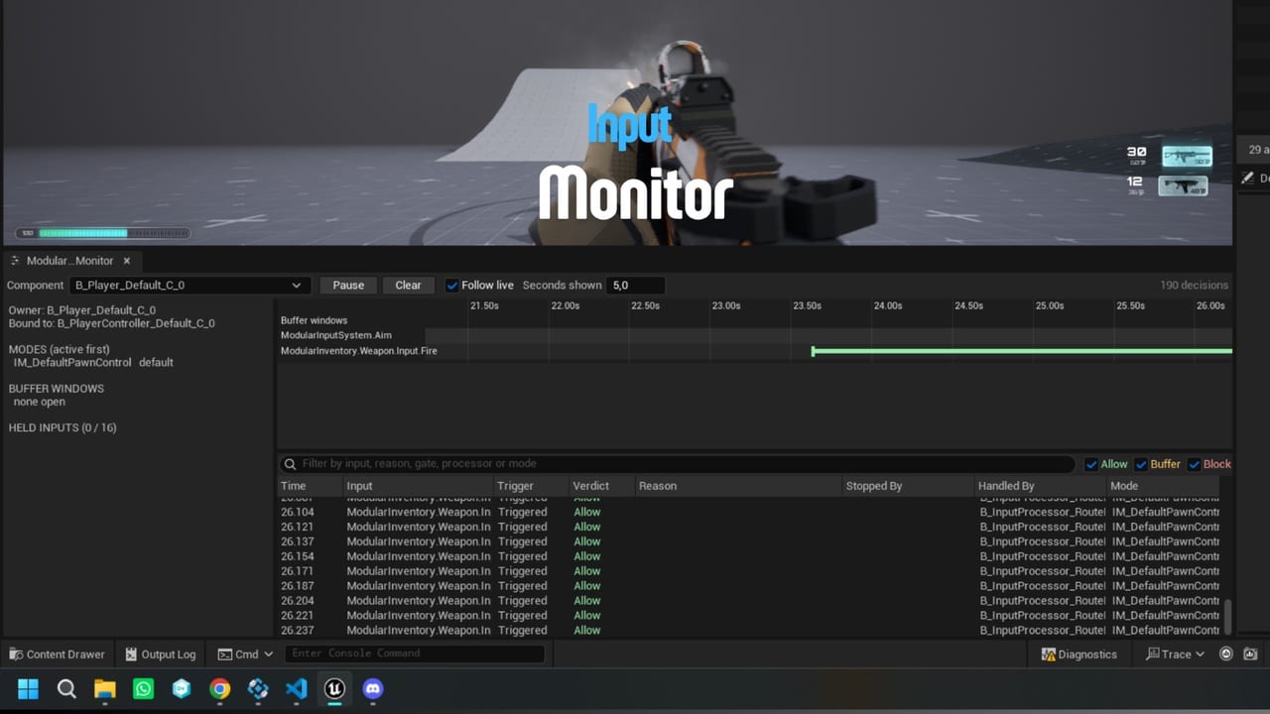The image size is (1270, 714).
Task: Sort by the Handled By column header
Action: pyautogui.click(x=1040, y=486)
